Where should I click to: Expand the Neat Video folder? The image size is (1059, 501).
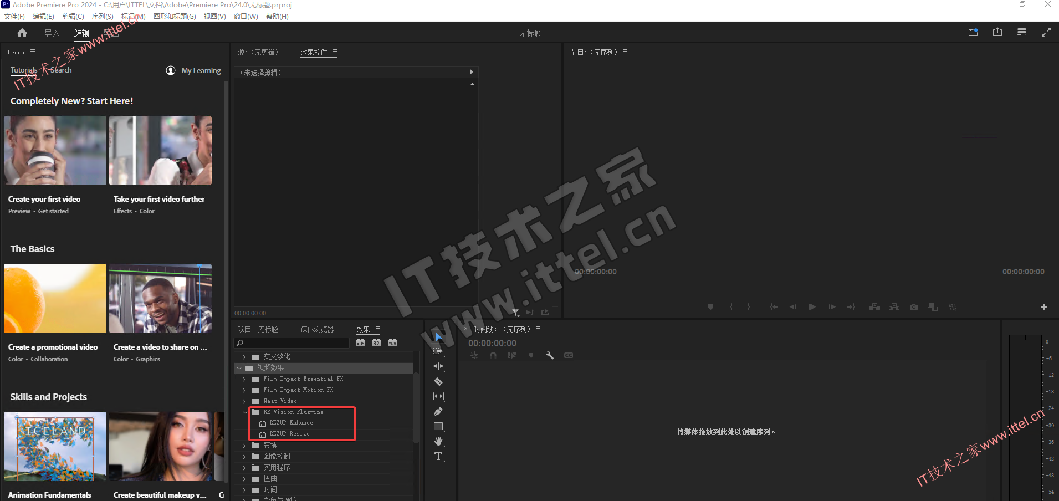coord(244,401)
